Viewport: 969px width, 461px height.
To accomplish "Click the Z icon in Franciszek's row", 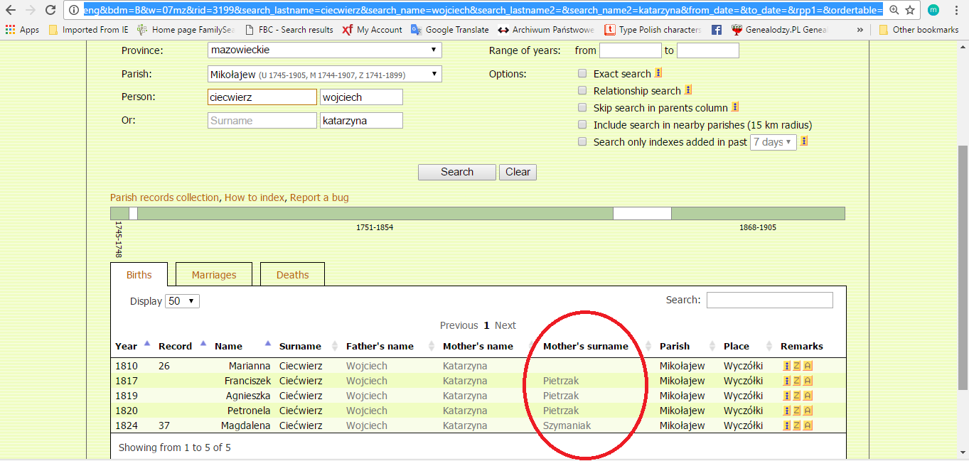I will 797,381.
